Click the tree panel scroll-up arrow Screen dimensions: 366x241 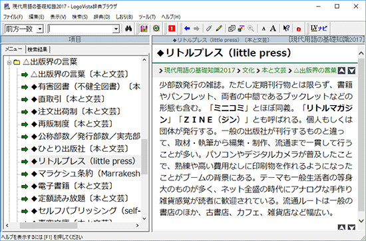144,60
